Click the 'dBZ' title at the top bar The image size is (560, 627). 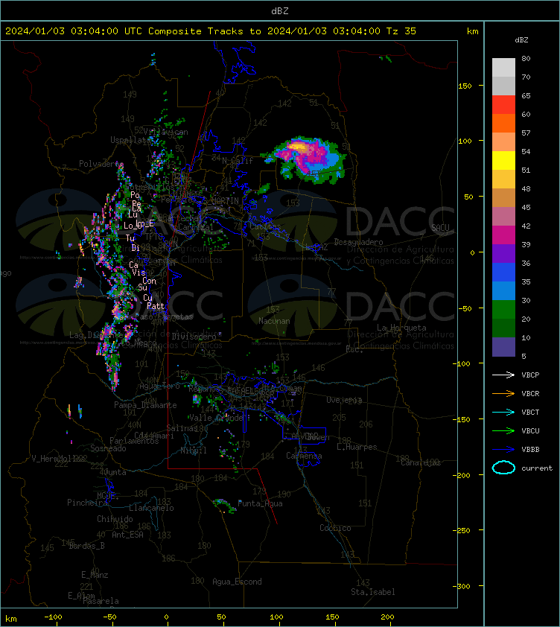[x=279, y=10]
